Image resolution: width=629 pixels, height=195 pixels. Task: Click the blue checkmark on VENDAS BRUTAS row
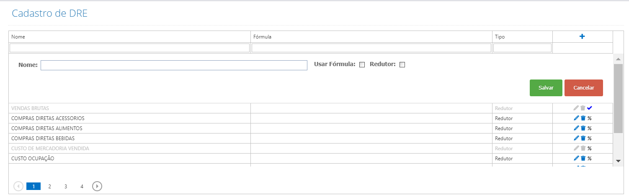point(590,108)
